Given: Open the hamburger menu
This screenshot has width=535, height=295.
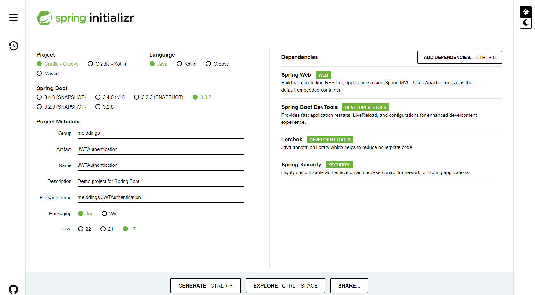Looking at the screenshot, I should pos(13,18).
